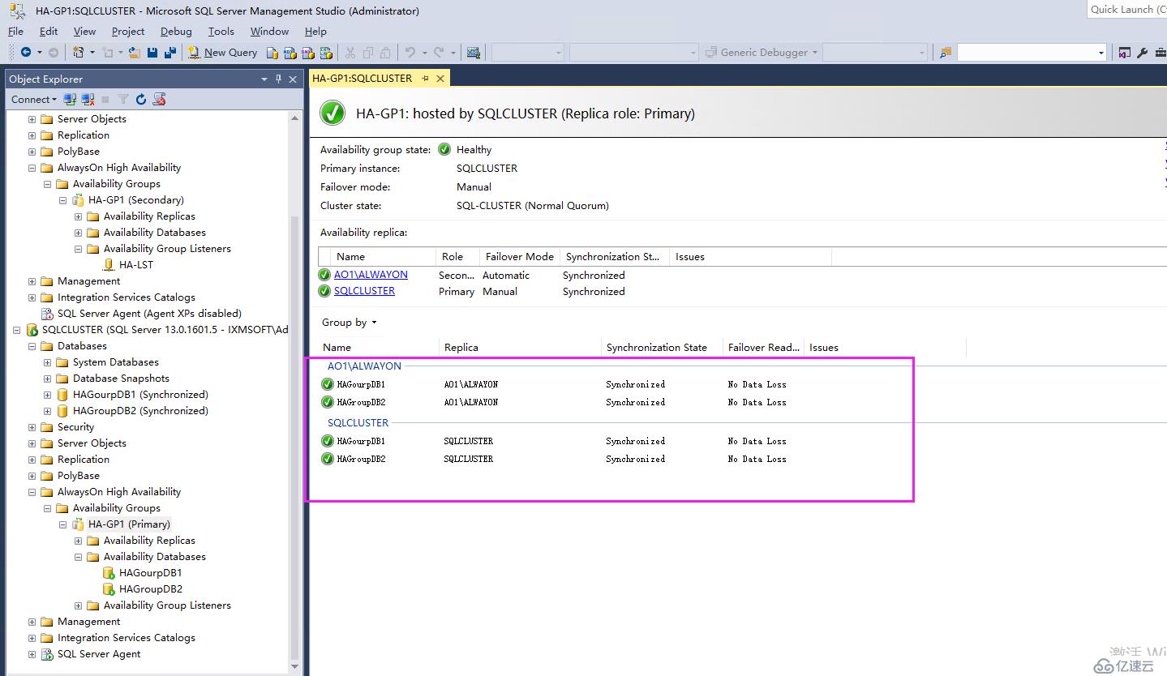Pin the Object Explorer panel

point(278,79)
